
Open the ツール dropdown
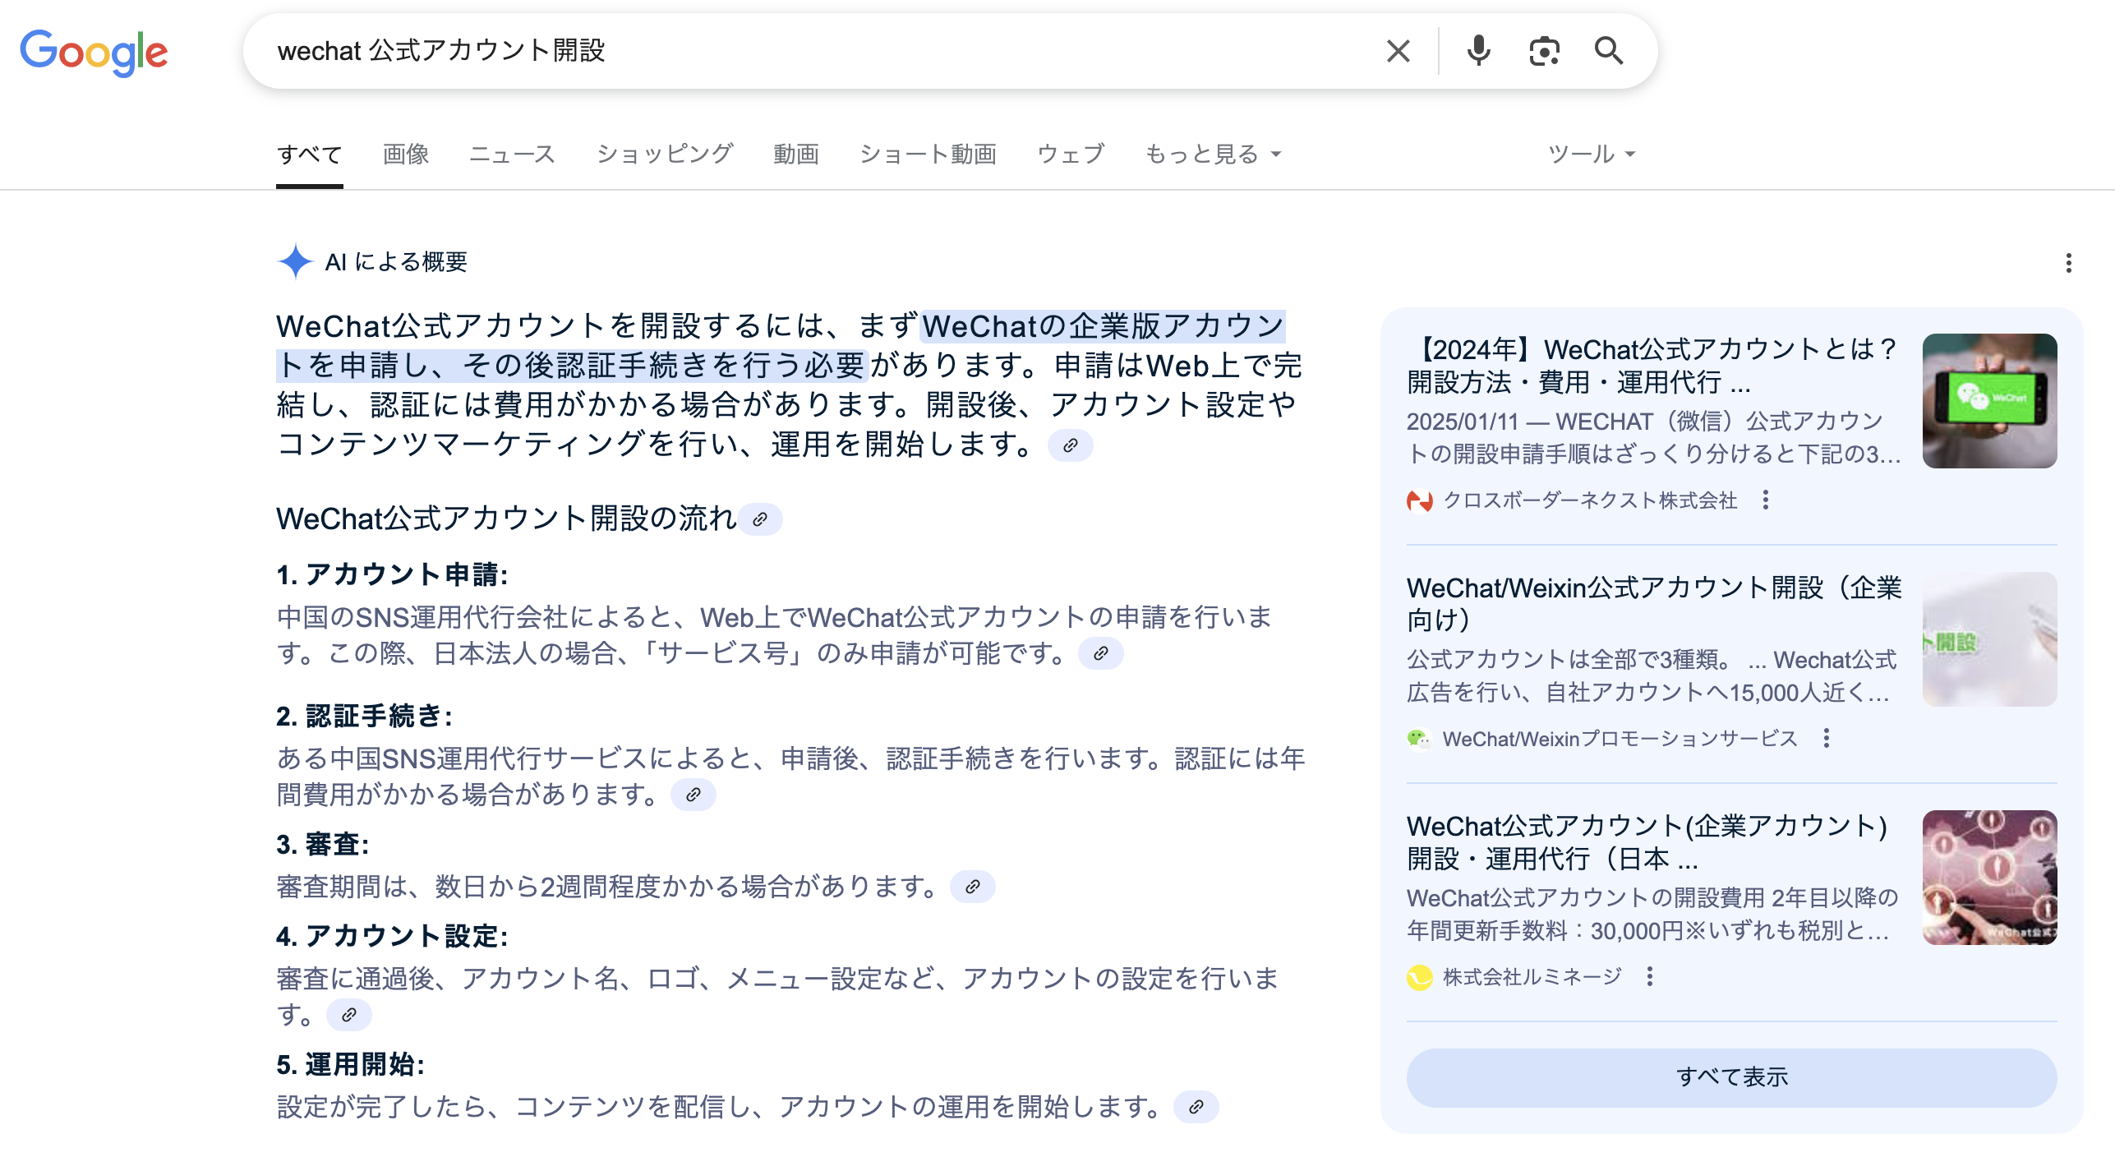tap(1592, 154)
